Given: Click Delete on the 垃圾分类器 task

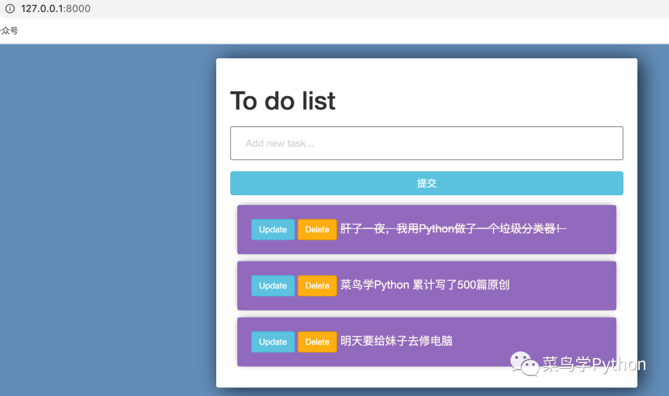Looking at the screenshot, I should coord(317,229).
